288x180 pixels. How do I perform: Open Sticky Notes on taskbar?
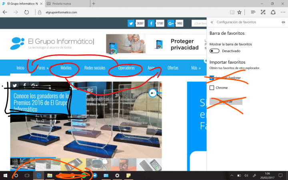coord(128,176)
